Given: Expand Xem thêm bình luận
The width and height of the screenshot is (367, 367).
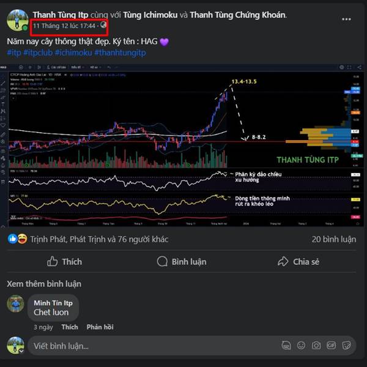Looking at the screenshot, I should [x=44, y=284].
